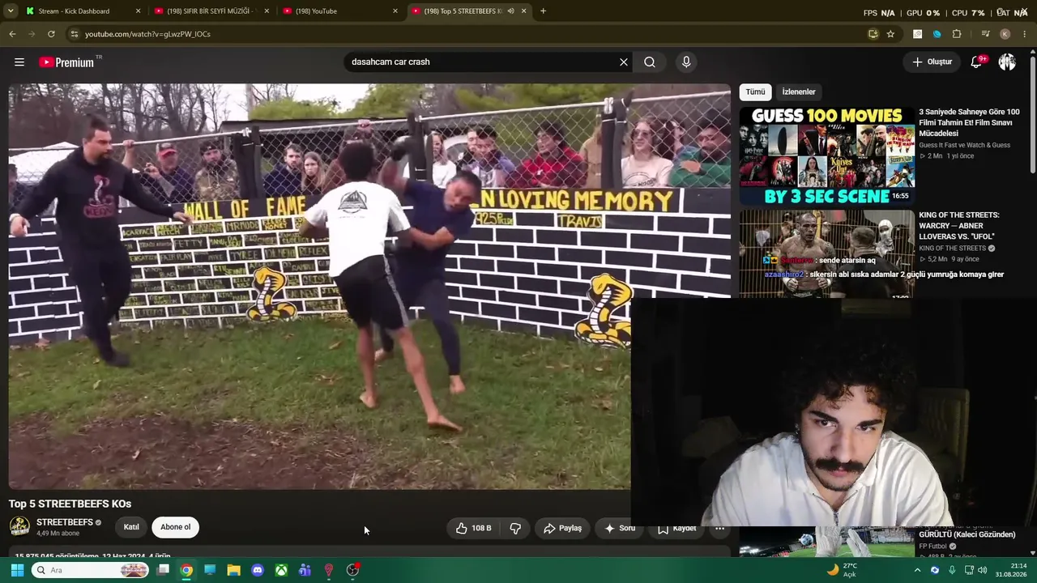The width and height of the screenshot is (1037, 583).
Task: Open Task View on the taskbar
Action: (x=163, y=570)
